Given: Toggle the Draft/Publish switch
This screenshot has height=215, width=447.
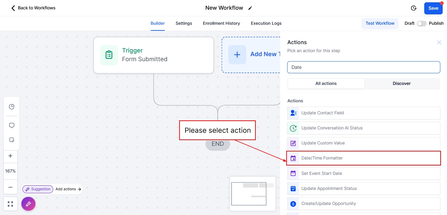Looking at the screenshot, I should tap(421, 23).
